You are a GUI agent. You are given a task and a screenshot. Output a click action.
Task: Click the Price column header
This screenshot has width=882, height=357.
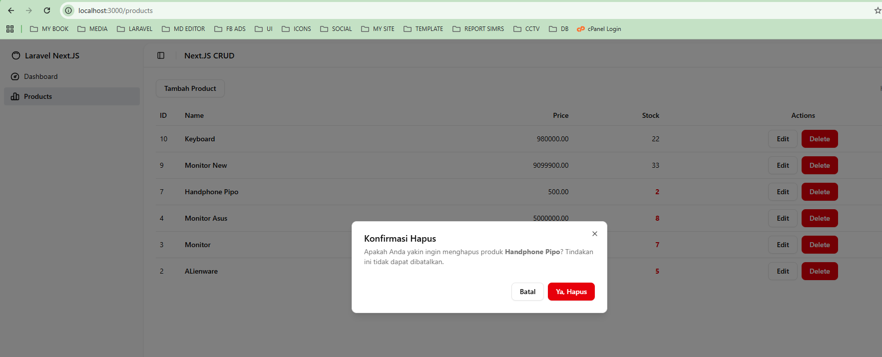pyautogui.click(x=560, y=115)
